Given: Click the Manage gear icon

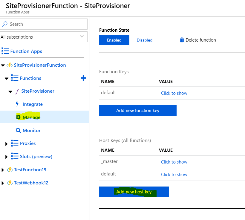Looking at the screenshot, I should tap(18, 117).
